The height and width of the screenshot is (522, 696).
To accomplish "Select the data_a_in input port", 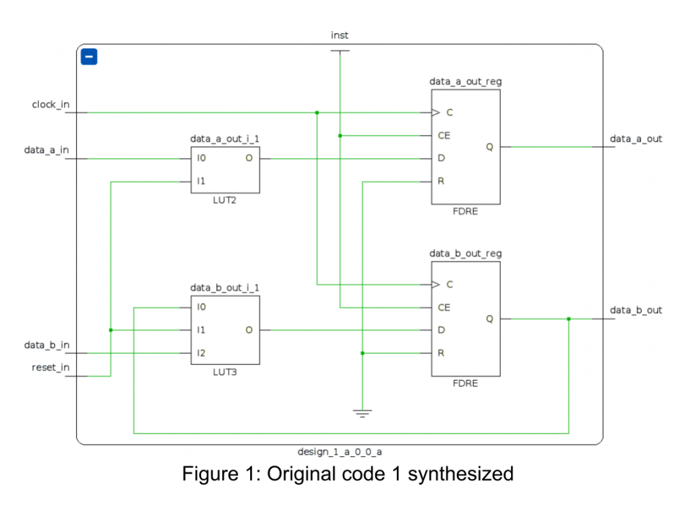I will tap(46, 150).
